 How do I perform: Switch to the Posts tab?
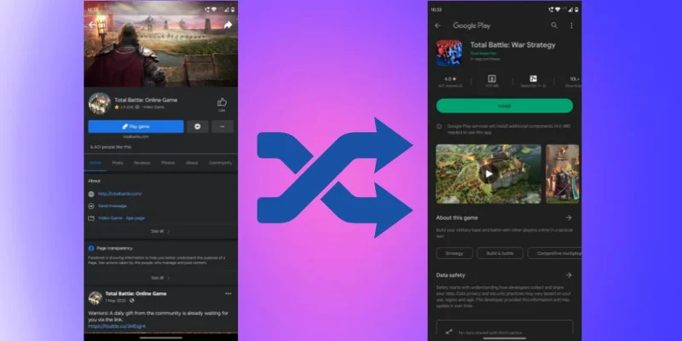pos(118,162)
